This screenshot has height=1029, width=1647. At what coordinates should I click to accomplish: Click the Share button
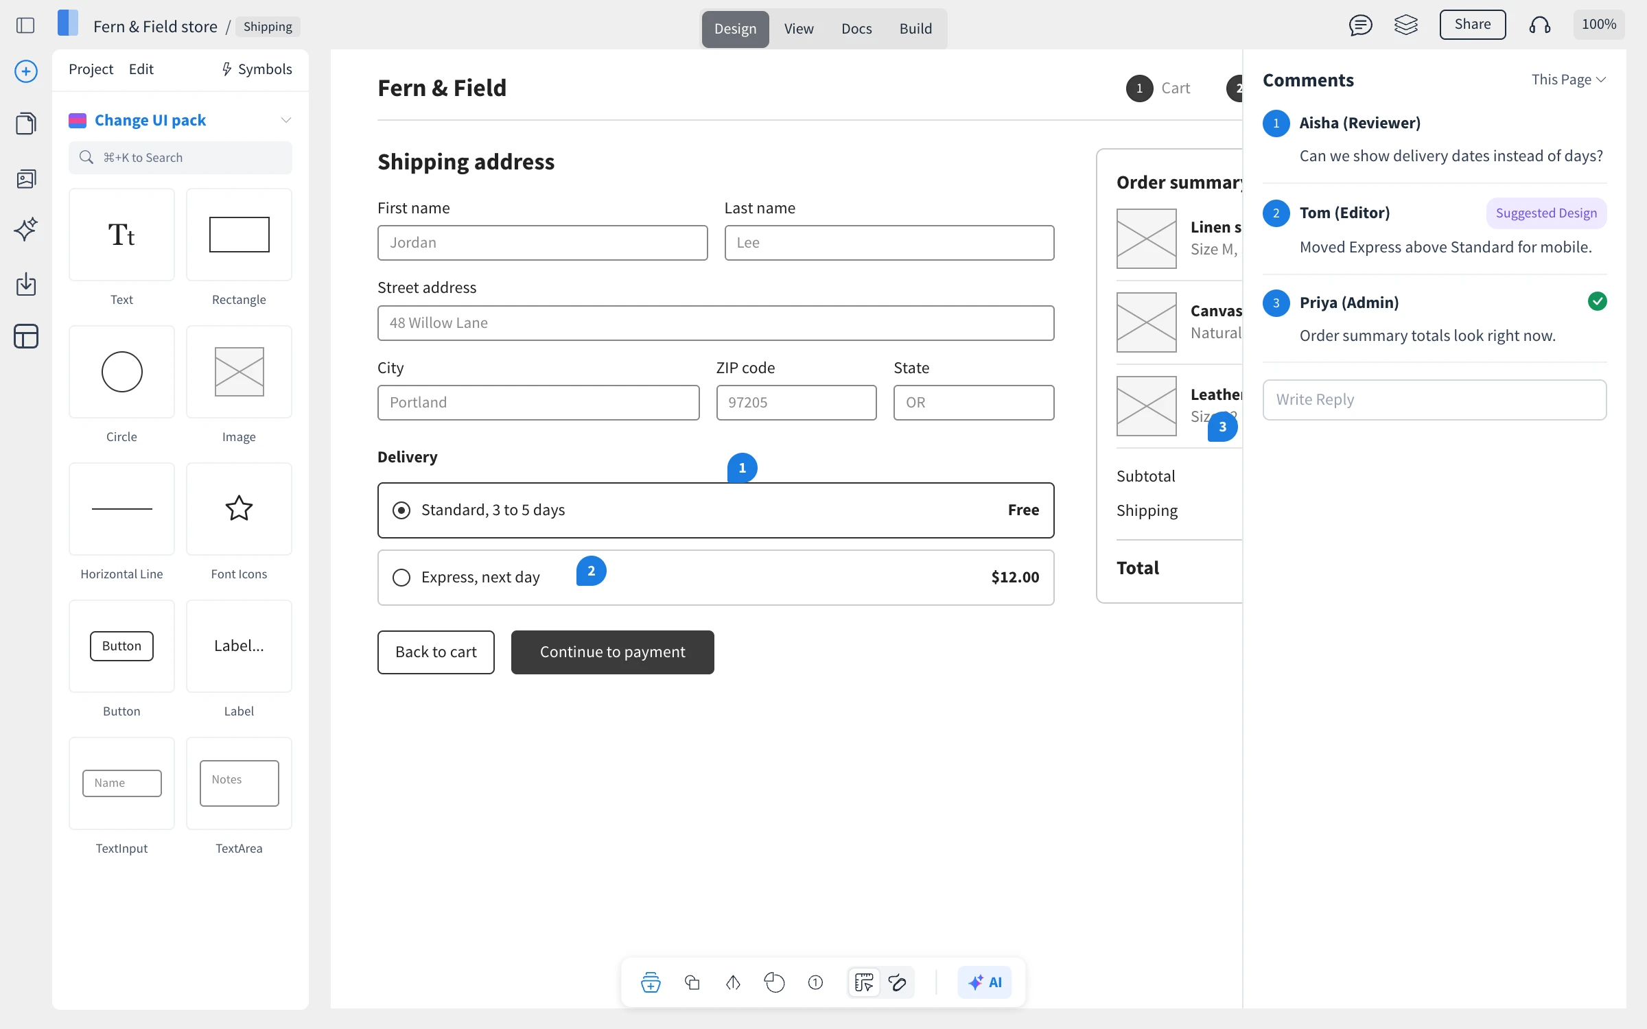(x=1473, y=25)
